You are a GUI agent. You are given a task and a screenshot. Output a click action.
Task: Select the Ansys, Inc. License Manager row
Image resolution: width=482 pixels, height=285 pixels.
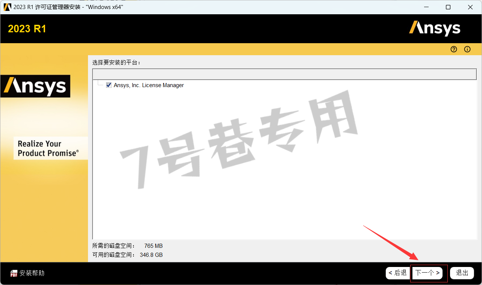click(149, 85)
